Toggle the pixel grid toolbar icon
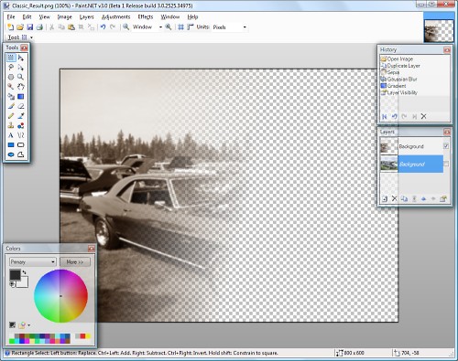This screenshot has height=361, width=458. point(180,27)
